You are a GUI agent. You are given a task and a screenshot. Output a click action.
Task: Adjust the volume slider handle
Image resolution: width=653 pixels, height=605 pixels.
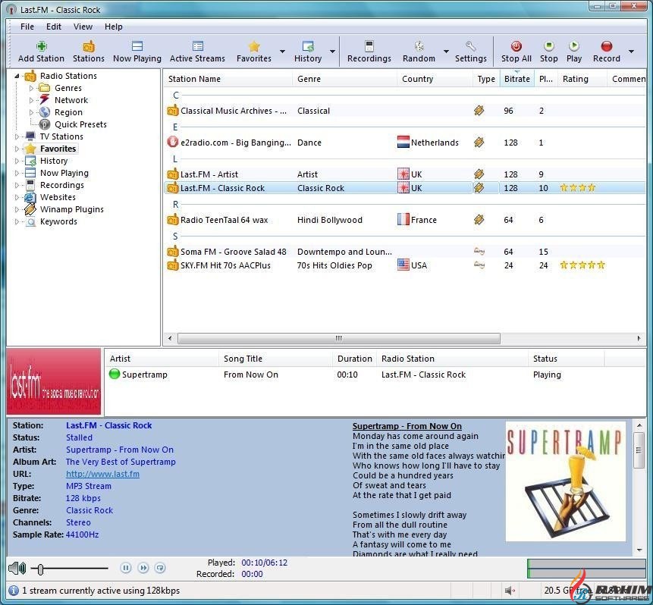coord(40,569)
